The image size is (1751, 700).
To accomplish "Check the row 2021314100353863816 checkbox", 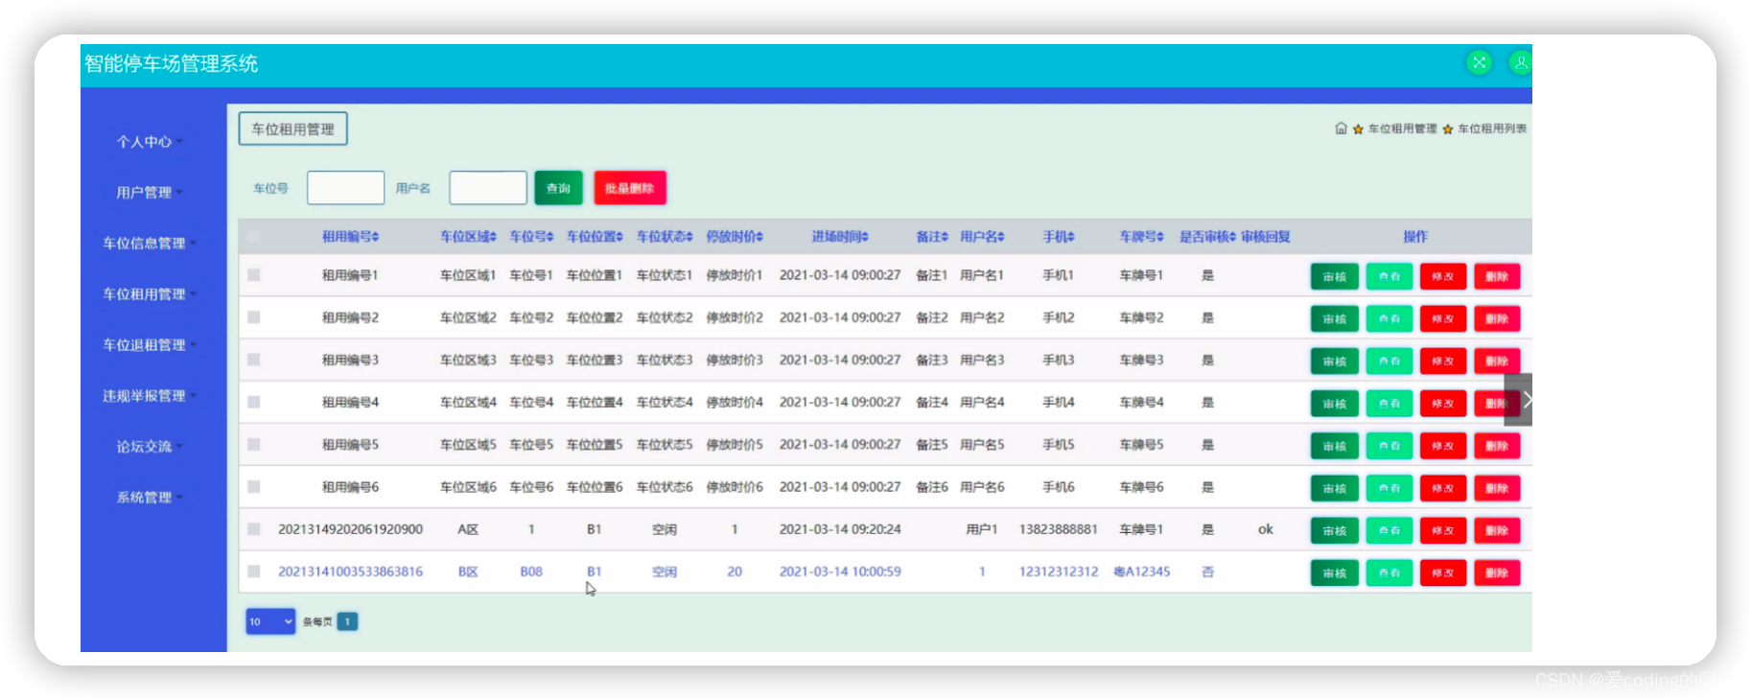I will [254, 572].
